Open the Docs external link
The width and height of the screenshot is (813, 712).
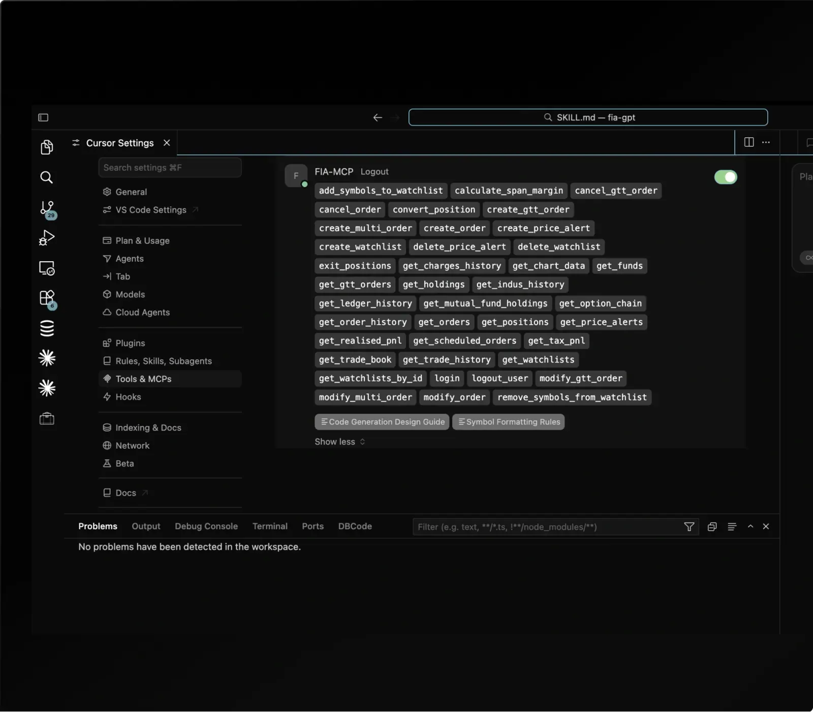click(125, 493)
